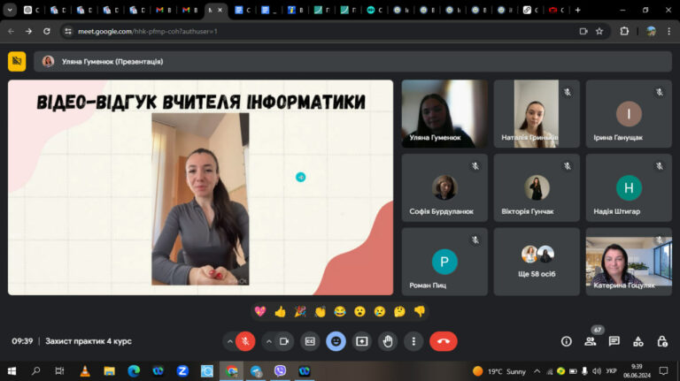Open the meeting details info icon
Viewport: 680px width, 381px height.
[567, 341]
